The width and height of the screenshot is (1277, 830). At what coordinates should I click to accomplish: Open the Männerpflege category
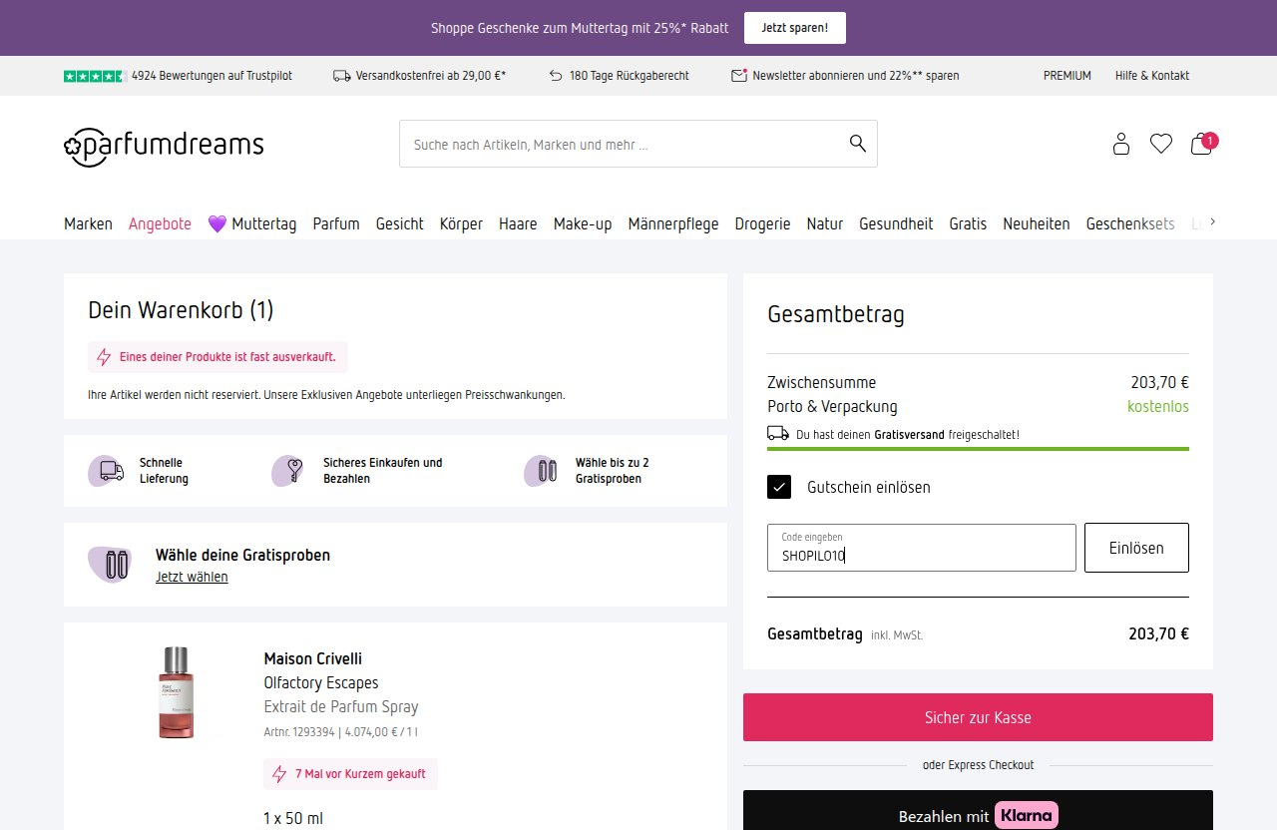673,224
